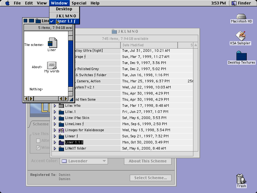Click the date 'Tue, Jul 31, 2001, 10:21 AM'
The height and width of the screenshot is (193, 257).
click(x=146, y=51)
